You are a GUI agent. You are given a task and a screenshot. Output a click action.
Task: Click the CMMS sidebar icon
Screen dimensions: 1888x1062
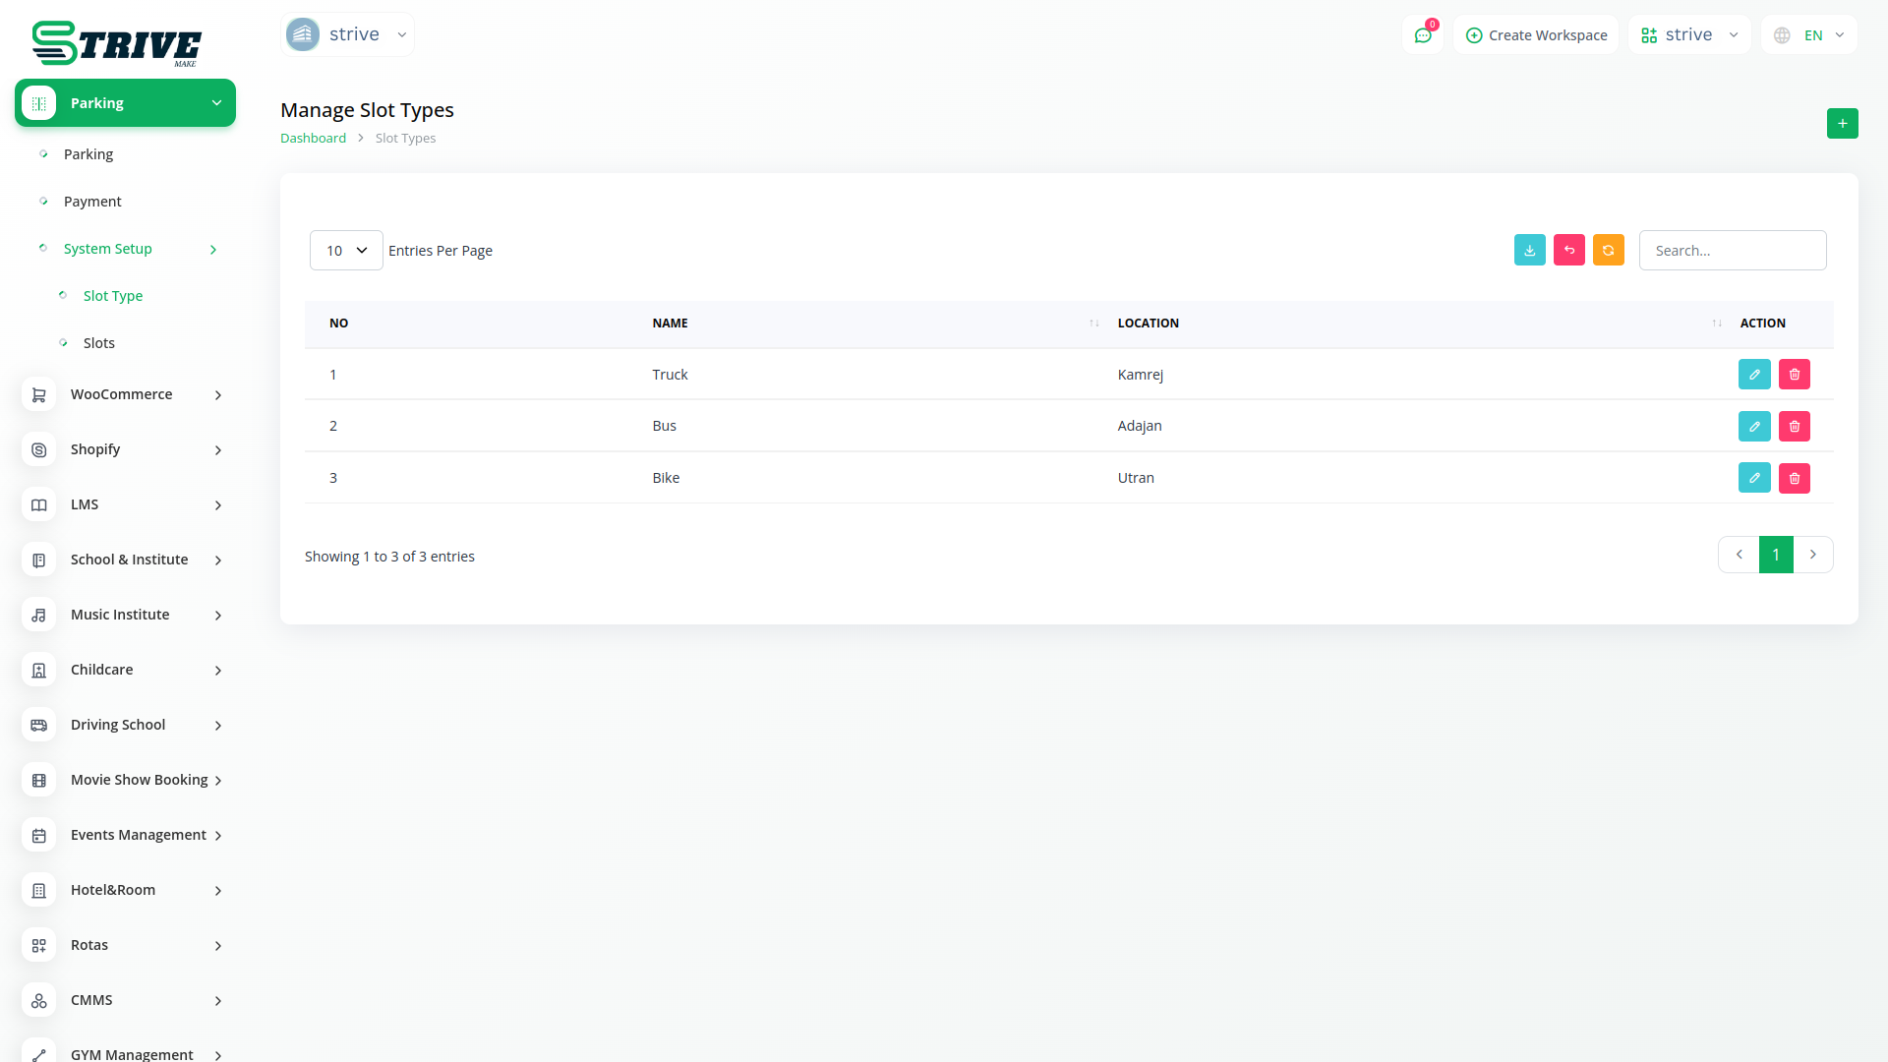pyautogui.click(x=38, y=1001)
